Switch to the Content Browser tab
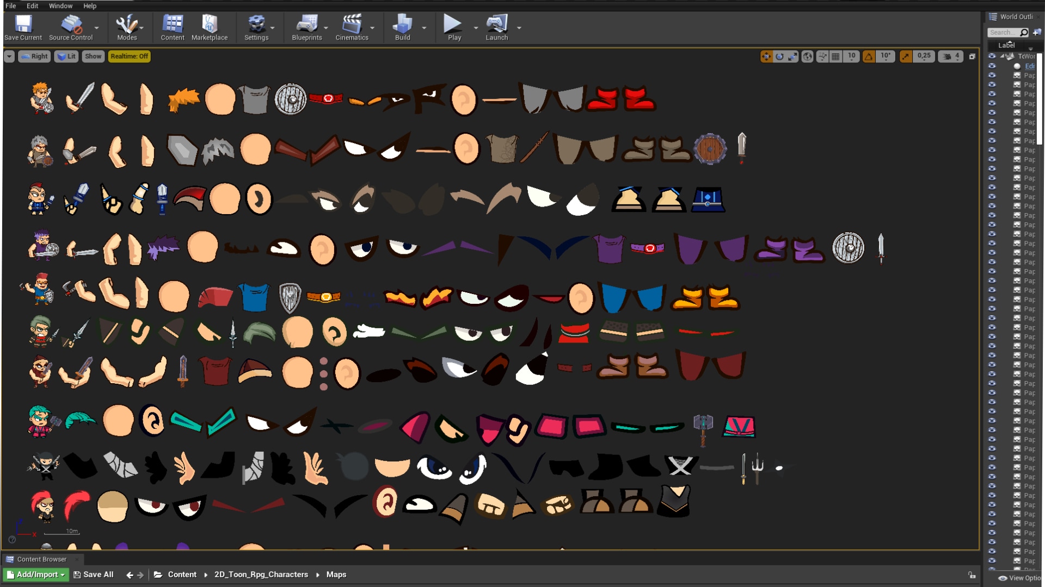1045x587 pixels. [x=41, y=559]
